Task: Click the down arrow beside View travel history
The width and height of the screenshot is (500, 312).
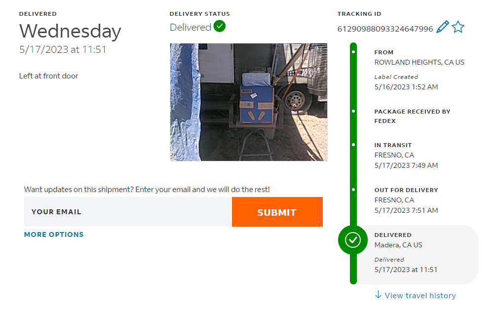Action: click(378, 295)
